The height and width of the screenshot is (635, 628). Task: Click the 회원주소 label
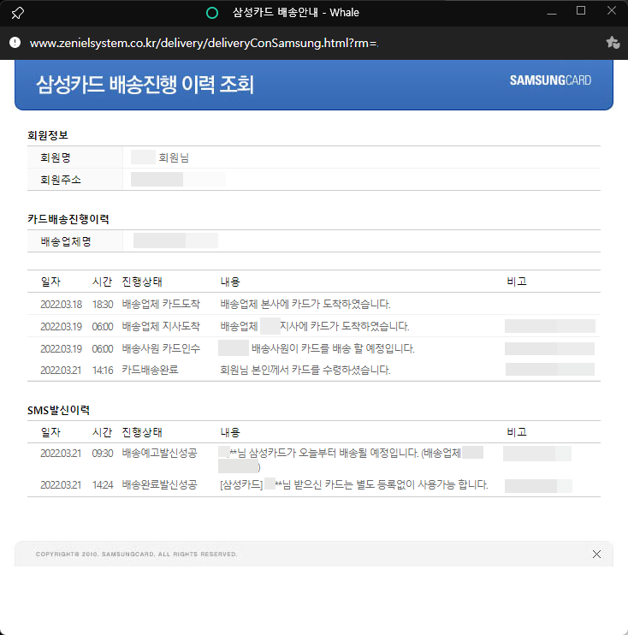coord(61,180)
